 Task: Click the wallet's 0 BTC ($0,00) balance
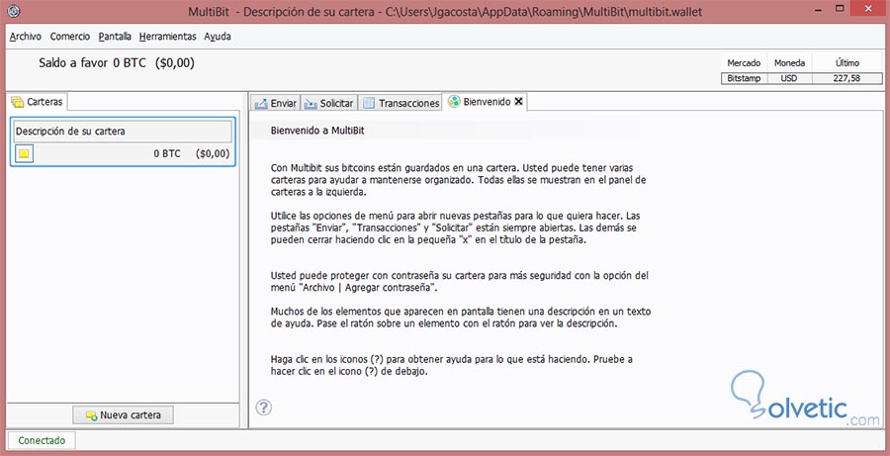[x=191, y=153]
